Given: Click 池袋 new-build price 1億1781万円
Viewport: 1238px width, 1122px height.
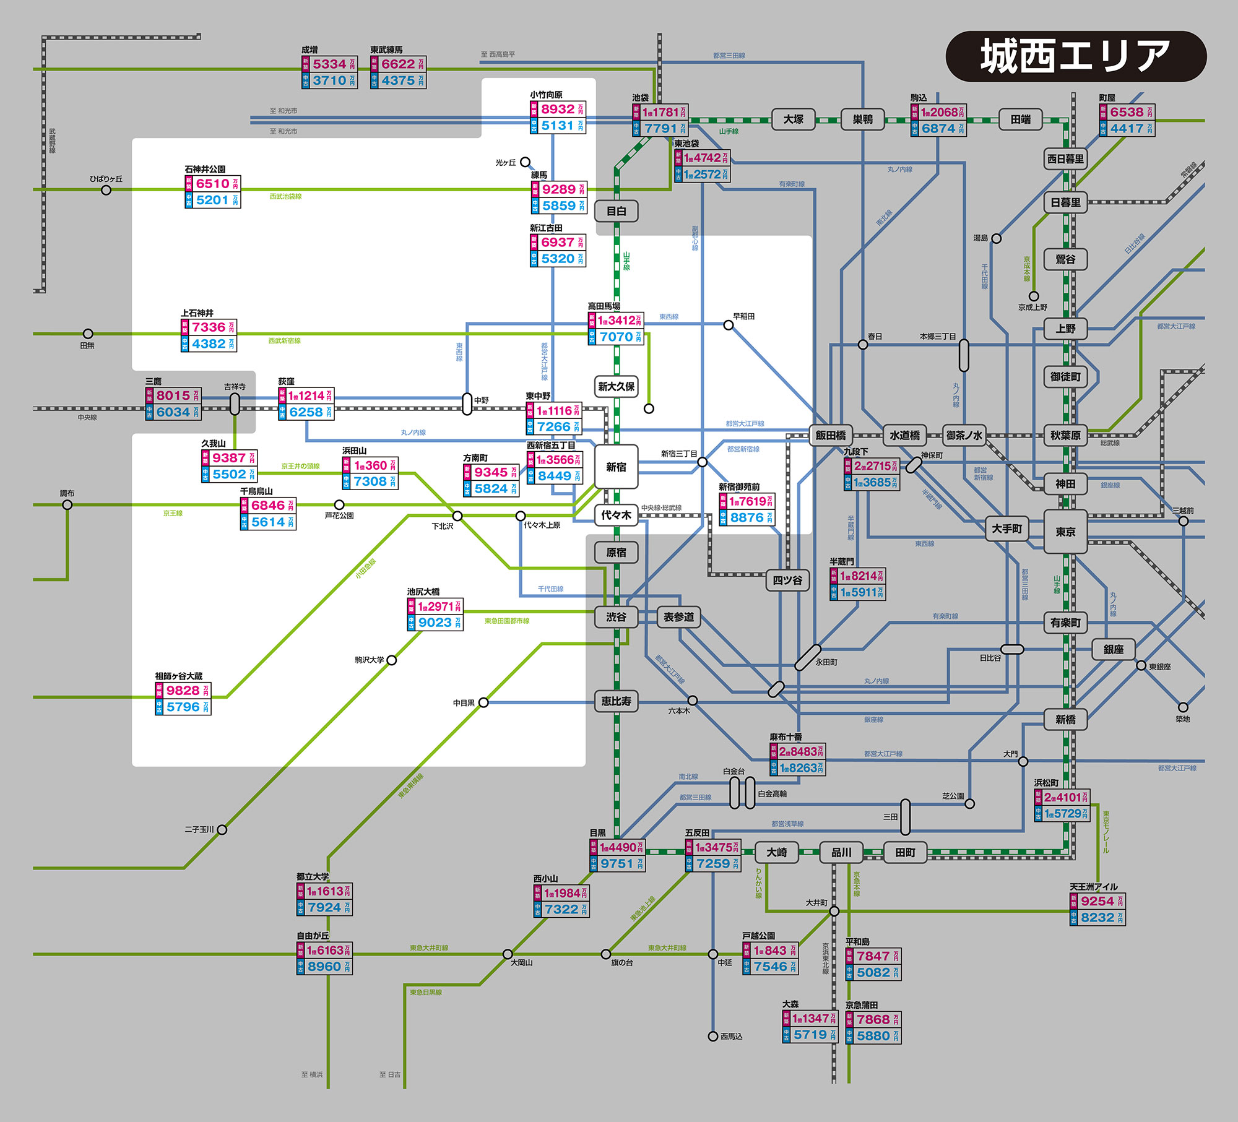Looking at the screenshot, I should [x=660, y=112].
